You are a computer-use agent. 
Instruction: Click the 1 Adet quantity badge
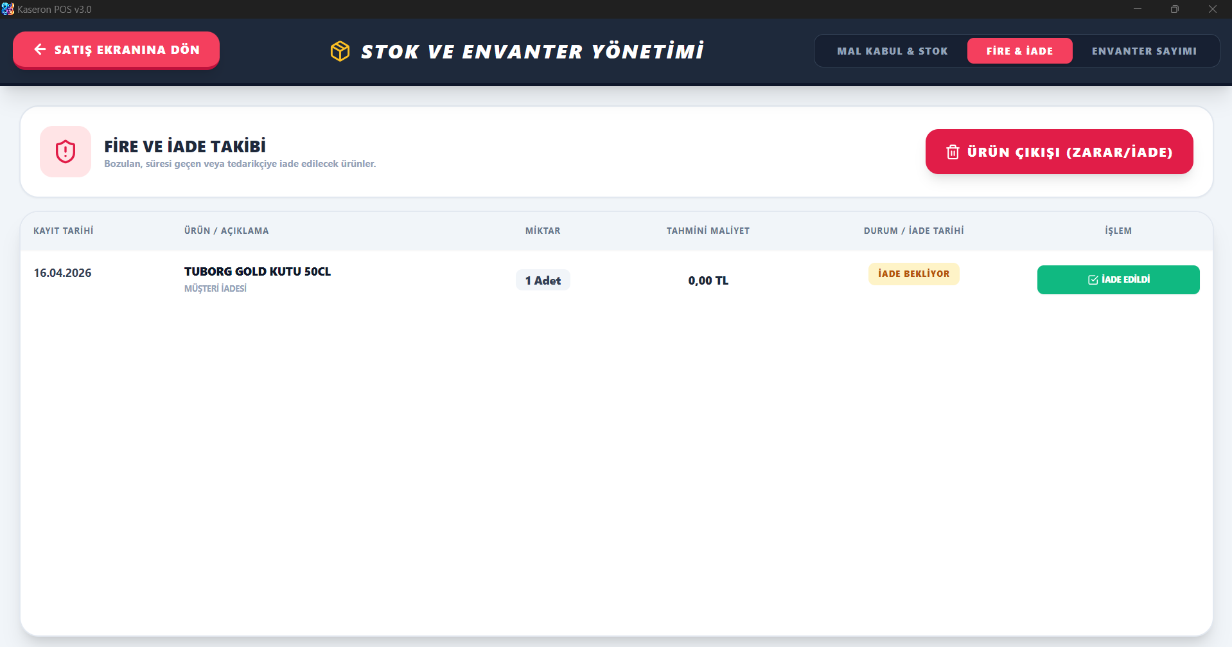click(x=543, y=281)
